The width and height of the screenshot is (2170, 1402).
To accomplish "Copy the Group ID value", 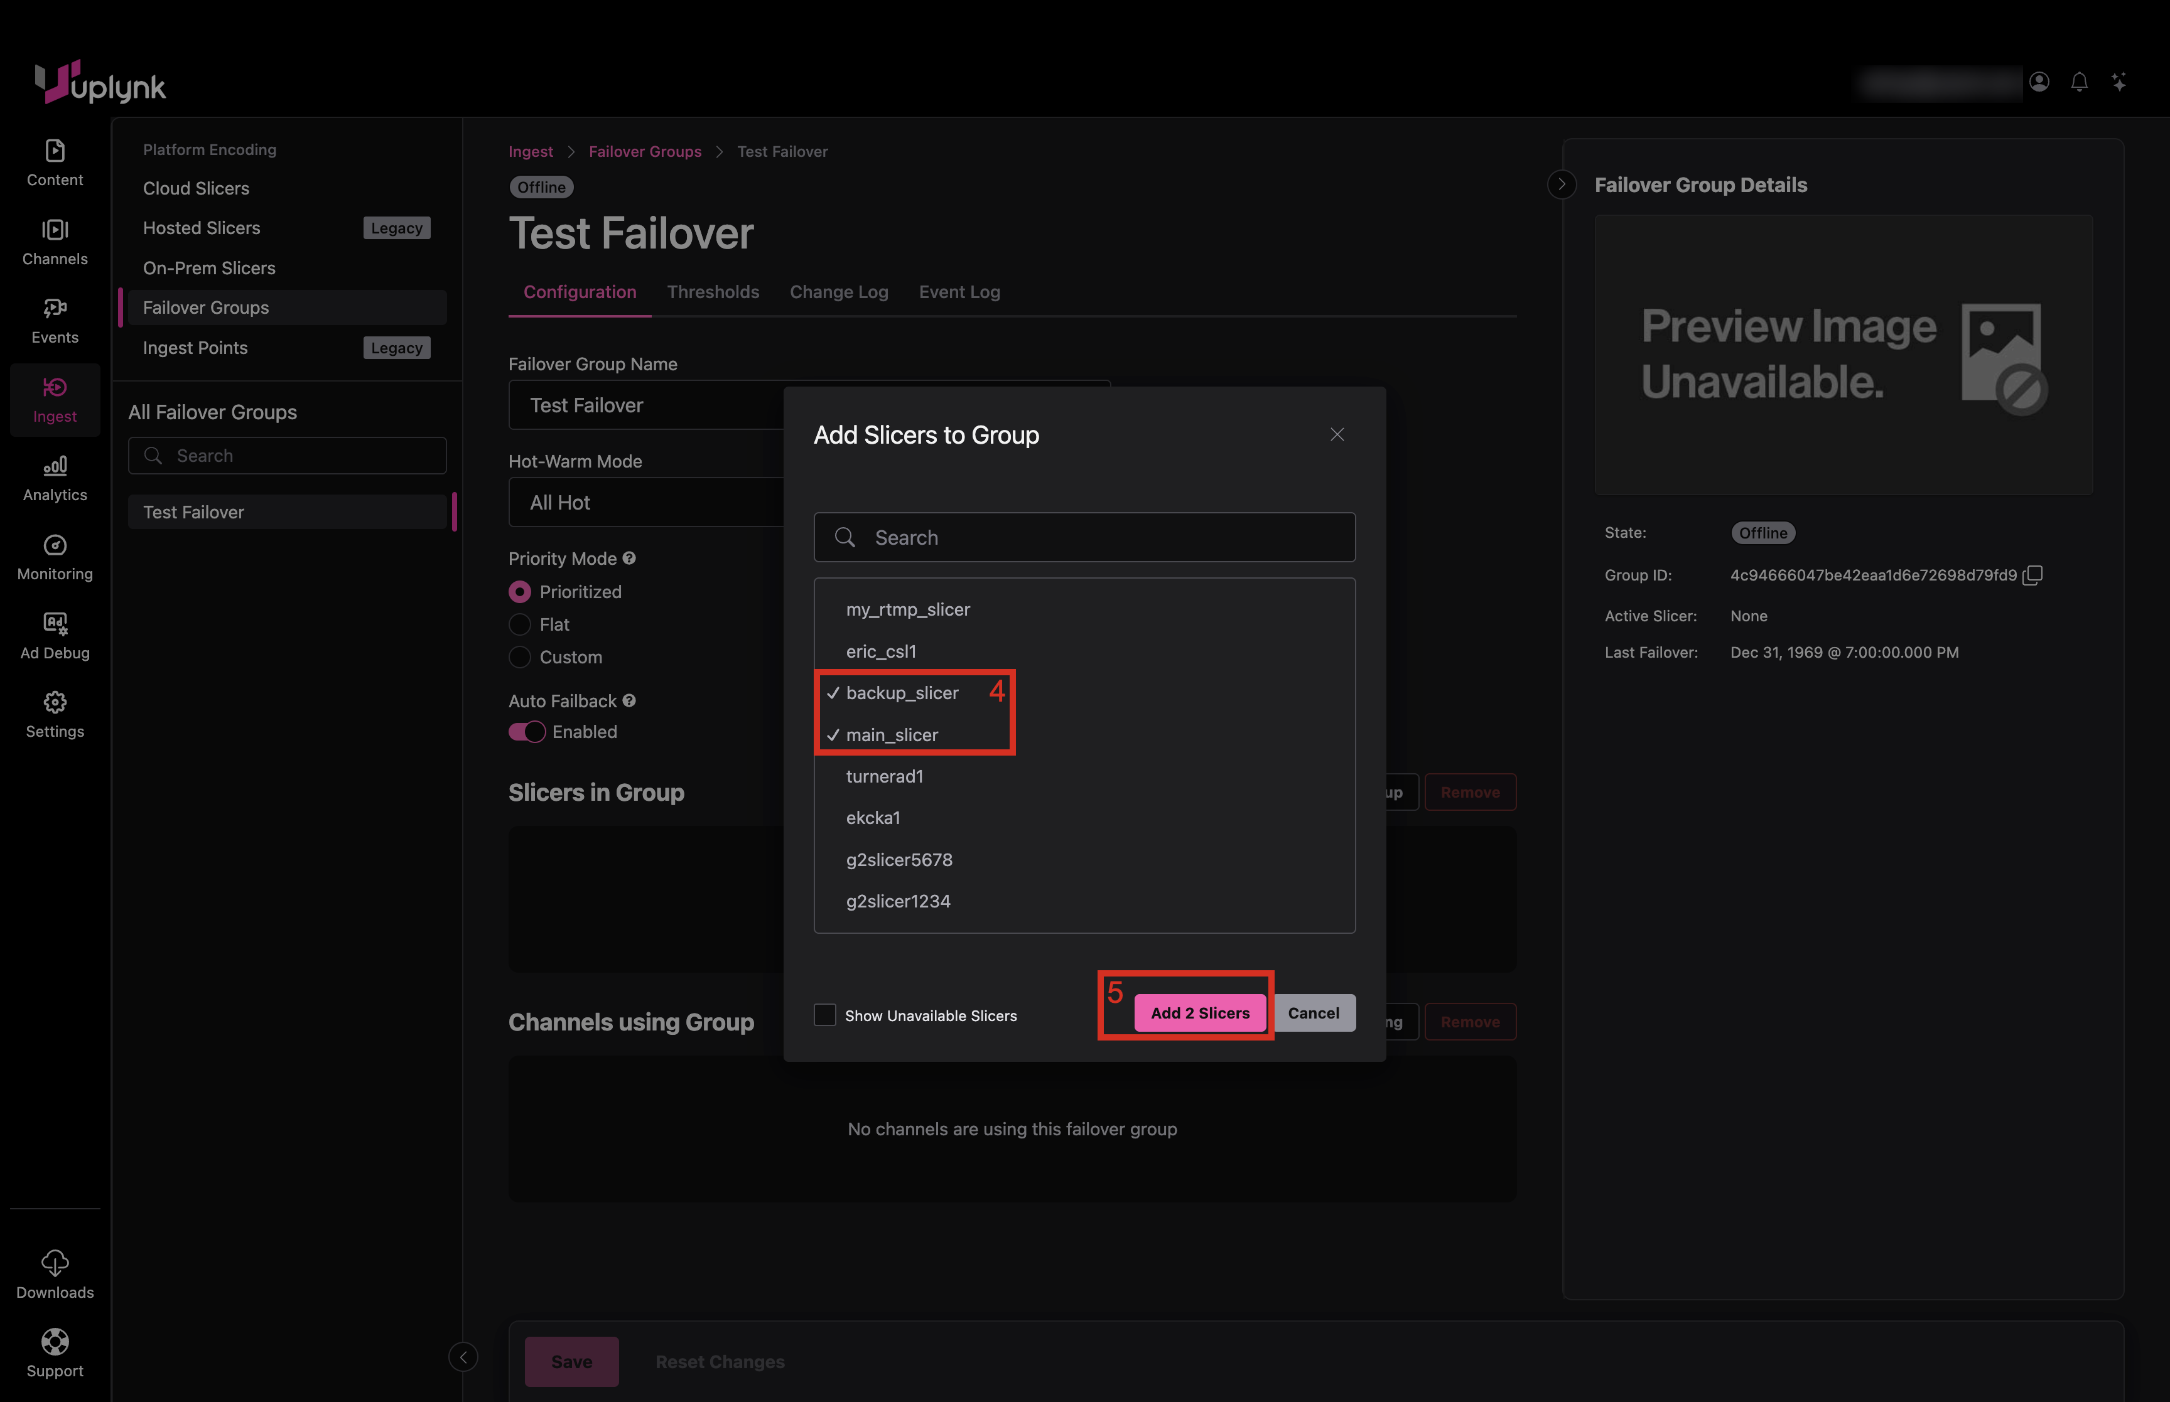I will coord(2032,575).
